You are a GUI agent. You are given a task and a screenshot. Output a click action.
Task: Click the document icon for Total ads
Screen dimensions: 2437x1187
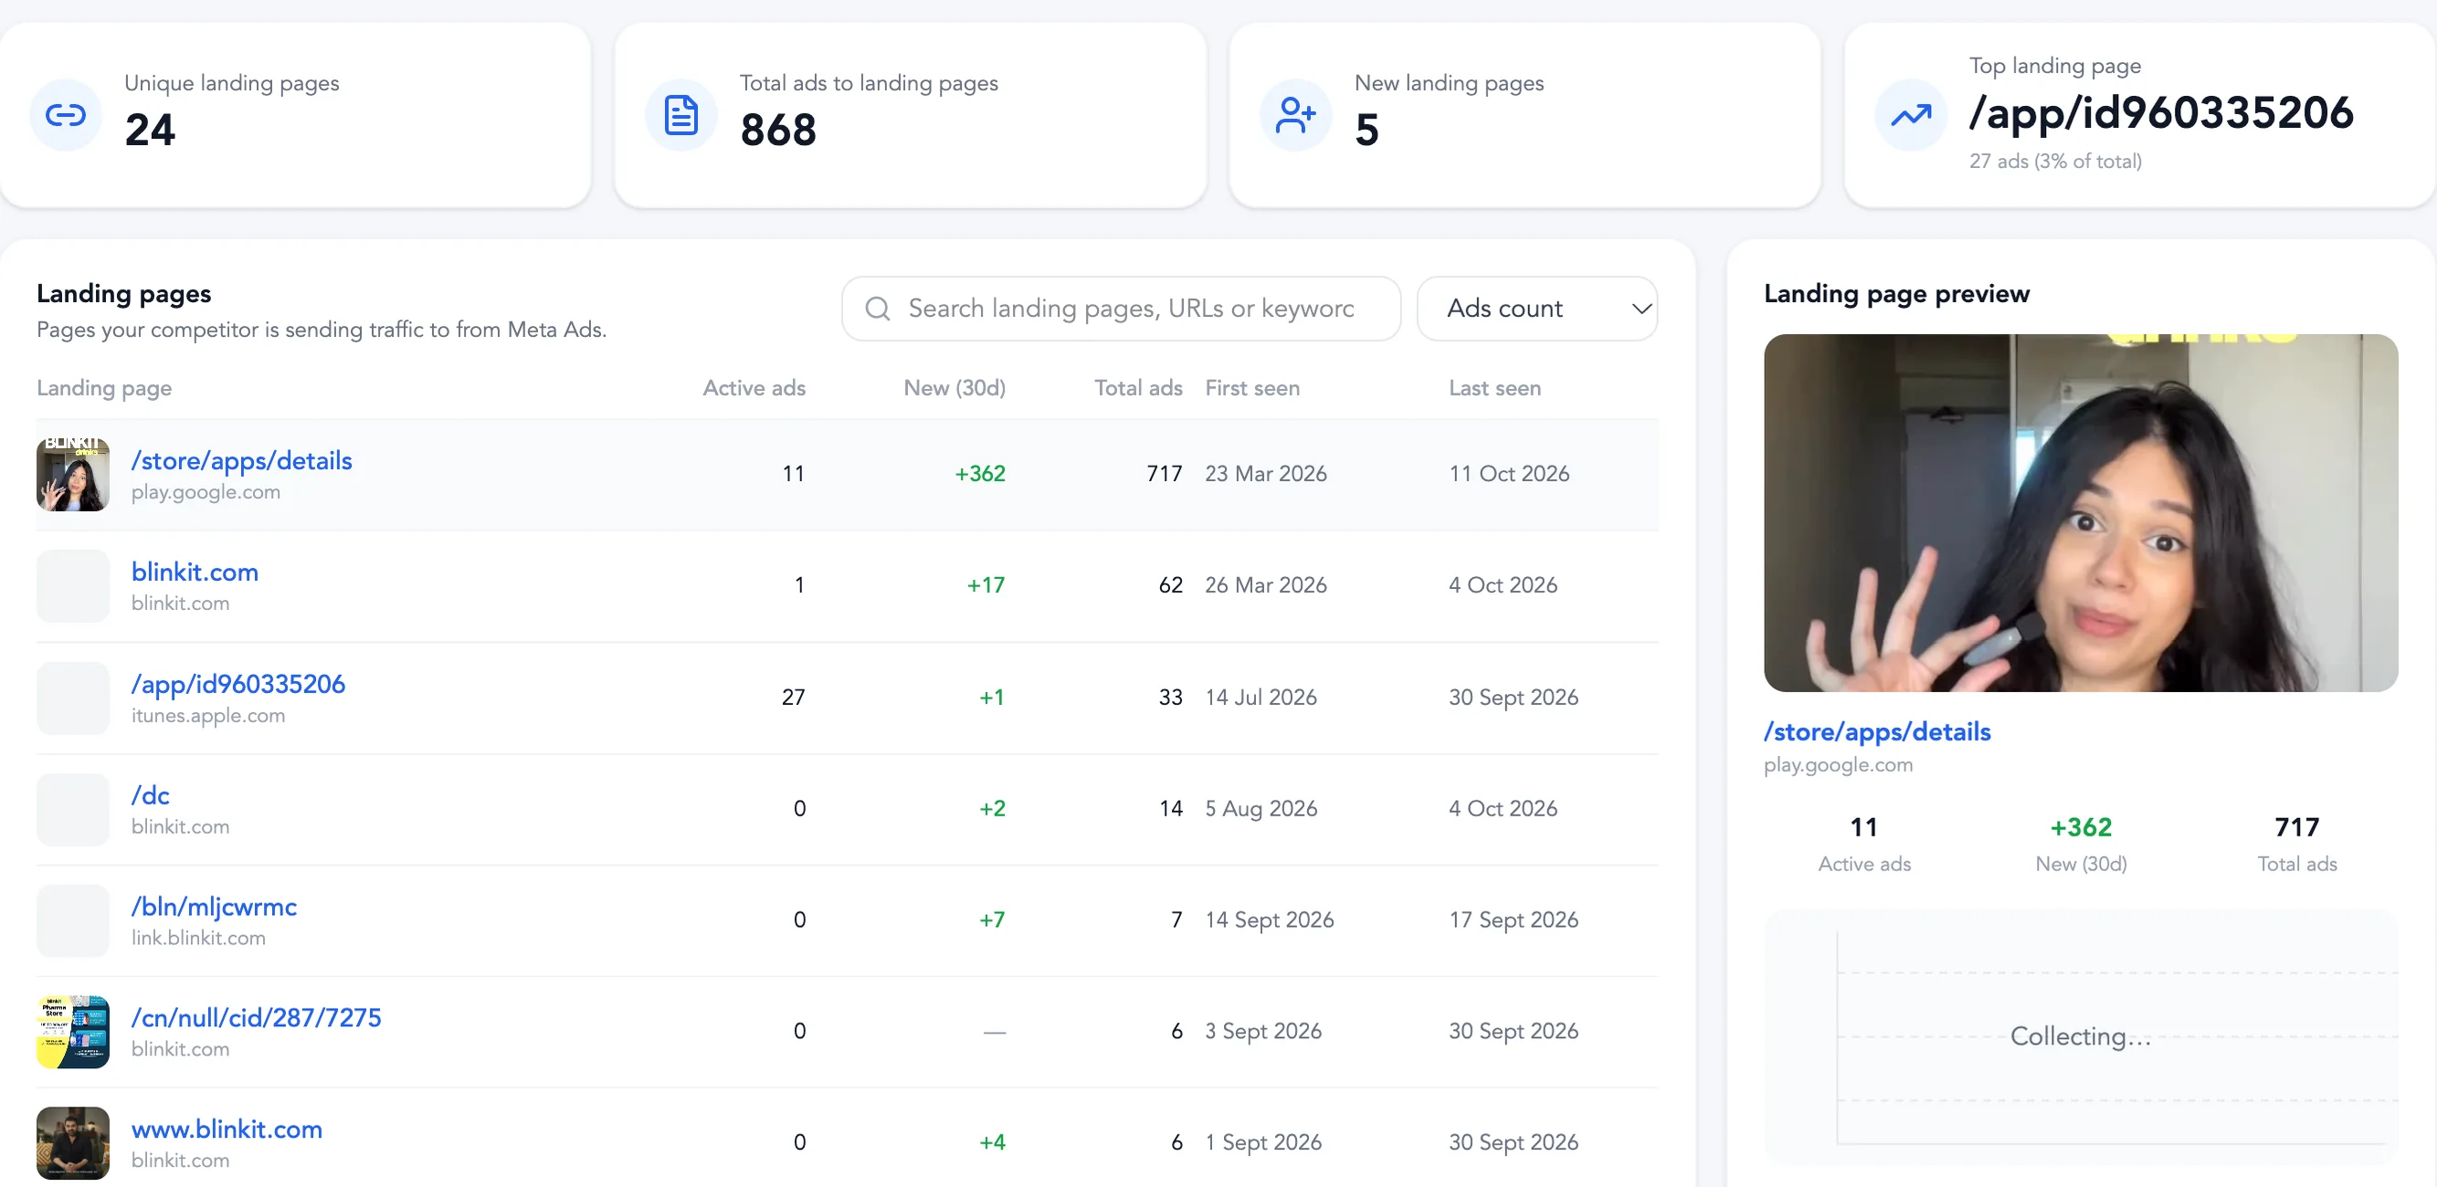click(x=680, y=115)
